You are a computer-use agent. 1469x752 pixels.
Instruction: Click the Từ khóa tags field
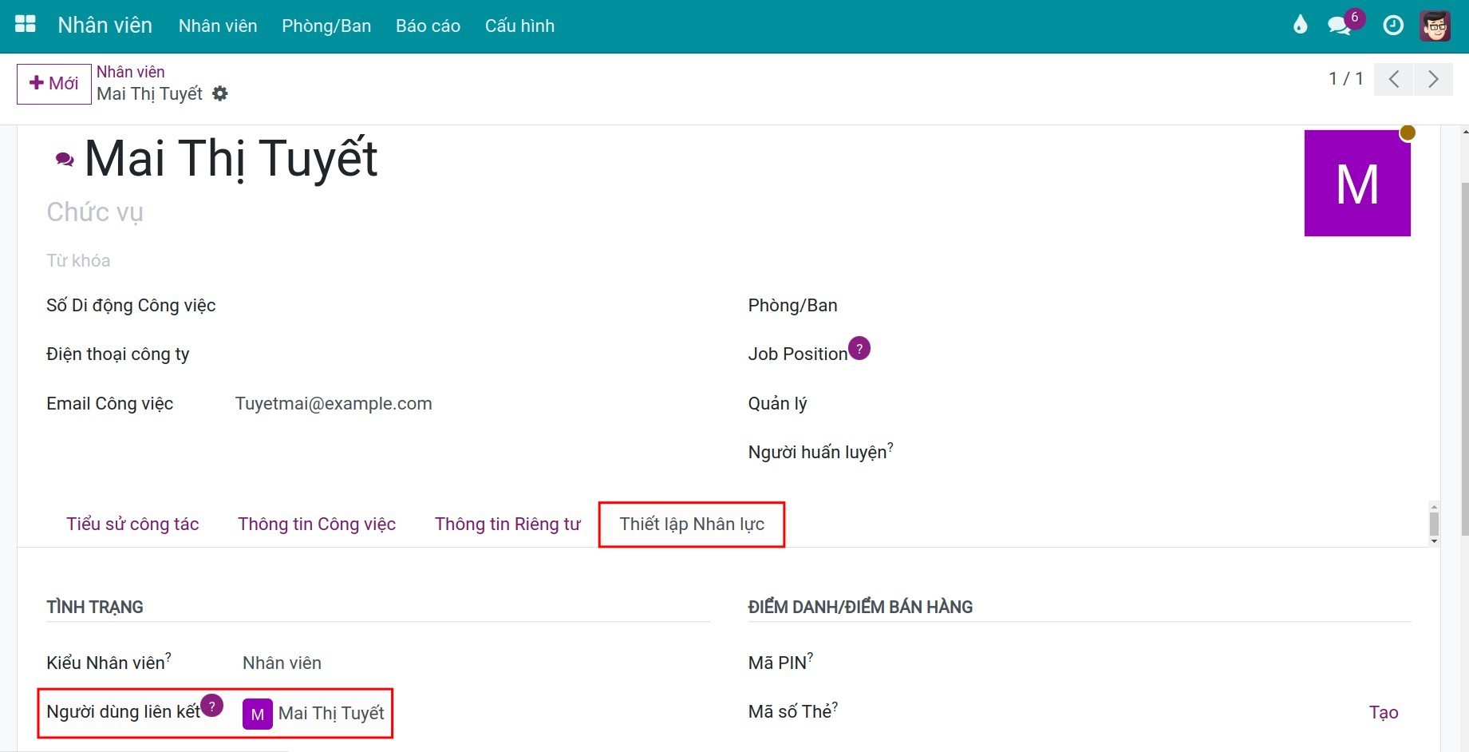click(78, 260)
